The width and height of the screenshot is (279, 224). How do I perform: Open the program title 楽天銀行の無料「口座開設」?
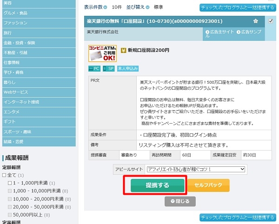point(155,21)
